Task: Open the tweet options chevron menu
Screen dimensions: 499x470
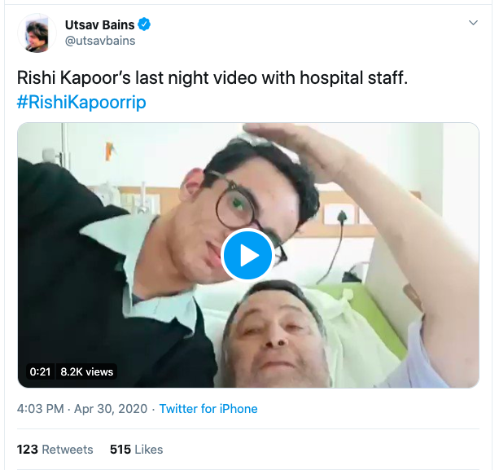Action: point(473,24)
